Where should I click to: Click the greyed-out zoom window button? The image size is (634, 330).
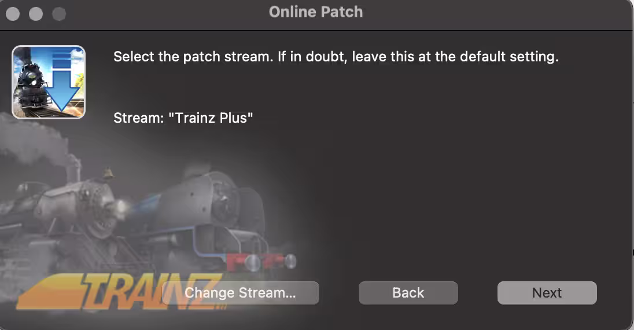(x=59, y=14)
